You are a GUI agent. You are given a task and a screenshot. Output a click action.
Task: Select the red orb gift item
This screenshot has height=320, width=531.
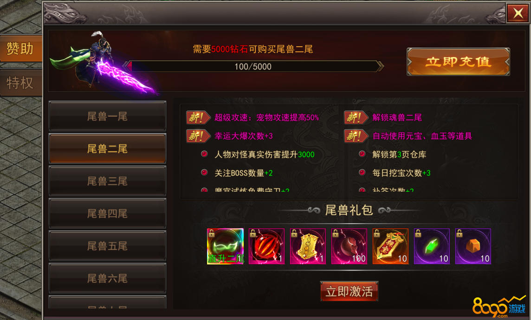[x=266, y=246]
